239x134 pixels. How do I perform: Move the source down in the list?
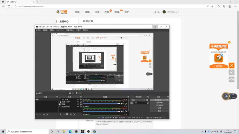74,114
